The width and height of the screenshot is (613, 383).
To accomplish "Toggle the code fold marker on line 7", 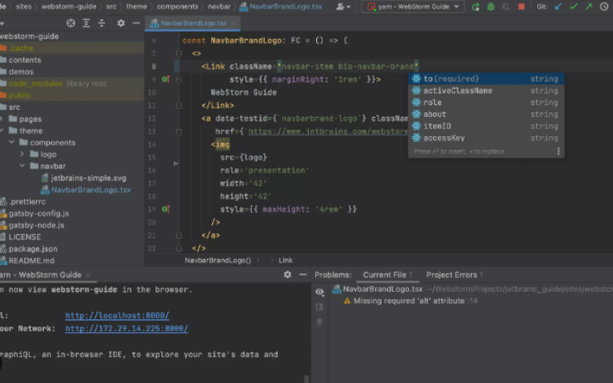I will pos(179,53).
